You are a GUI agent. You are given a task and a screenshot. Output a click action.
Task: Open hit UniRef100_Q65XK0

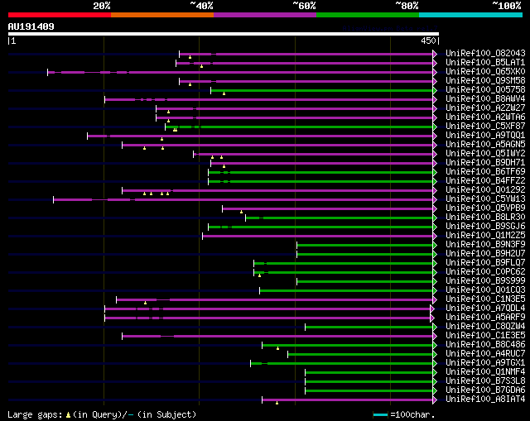(x=485, y=71)
